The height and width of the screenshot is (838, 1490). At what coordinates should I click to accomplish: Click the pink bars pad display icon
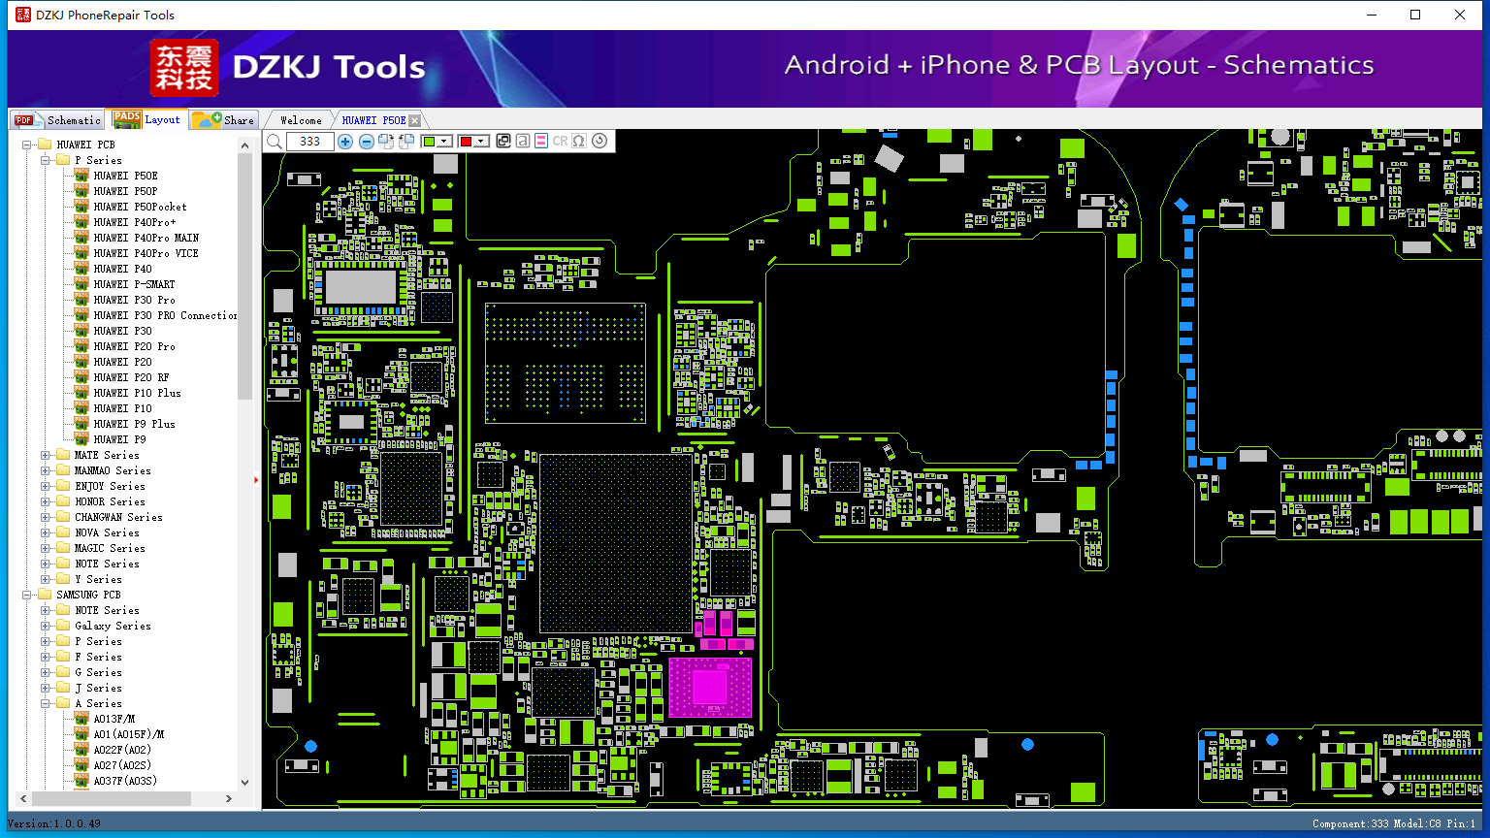(x=541, y=142)
